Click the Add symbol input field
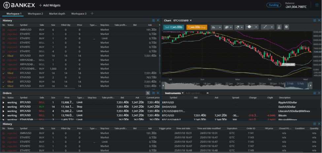Screen dimensions: 322x153 [x=195, y=93]
